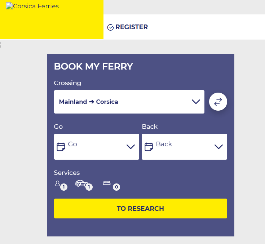Click the calendar icon in Back field
The image size is (265, 244).
point(149,147)
